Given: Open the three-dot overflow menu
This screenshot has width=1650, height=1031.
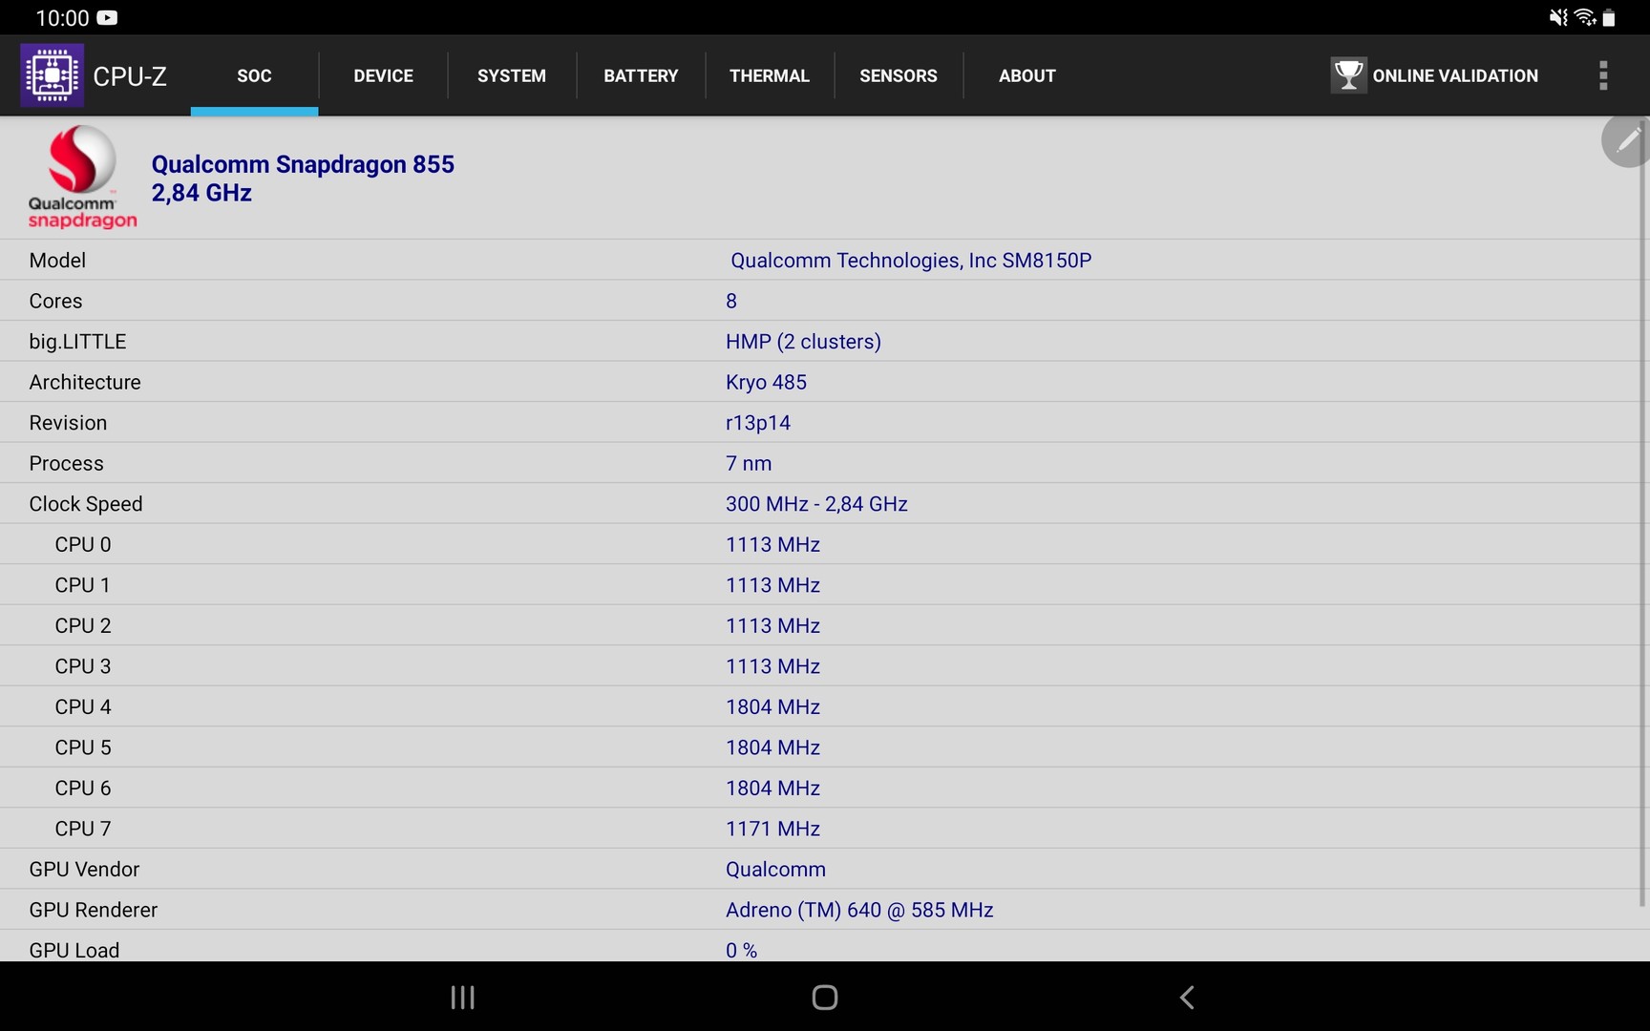Looking at the screenshot, I should (x=1603, y=75).
